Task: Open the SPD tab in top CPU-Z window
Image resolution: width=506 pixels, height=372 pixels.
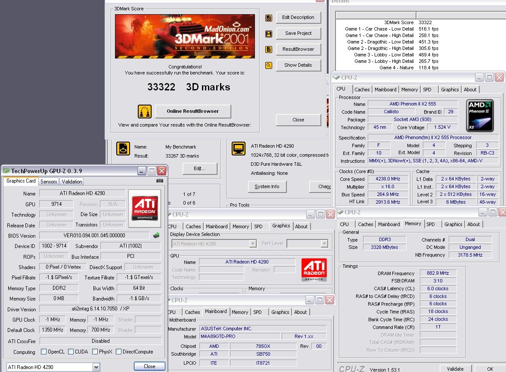Action: pyautogui.click(x=427, y=90)
